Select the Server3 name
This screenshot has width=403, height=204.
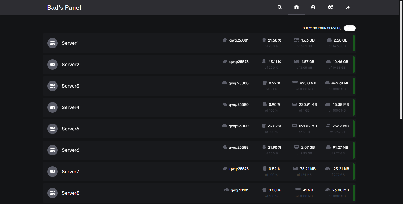point(70,86)
